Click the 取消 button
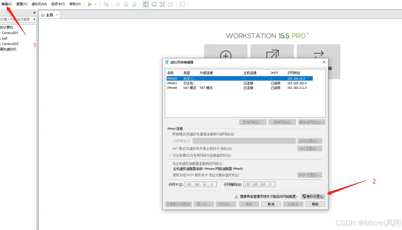Viewport: 402px width, 230px height. pos(271,204)
